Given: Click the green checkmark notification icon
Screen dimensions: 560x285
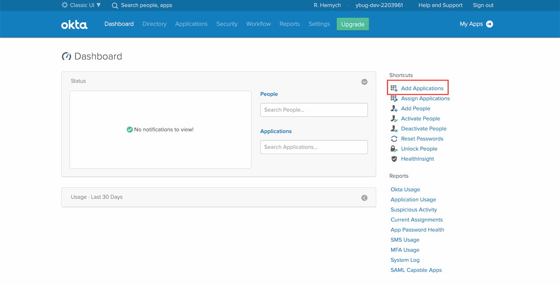Looking at the screenshot, I should 129,130.
